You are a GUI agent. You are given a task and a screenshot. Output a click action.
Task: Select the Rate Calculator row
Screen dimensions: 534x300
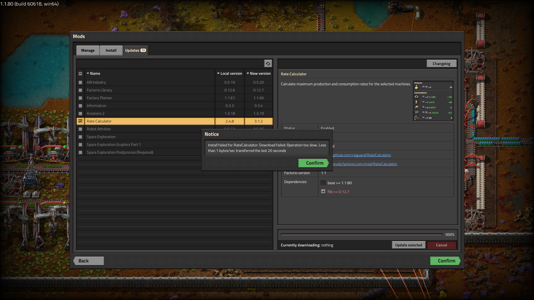175,121
